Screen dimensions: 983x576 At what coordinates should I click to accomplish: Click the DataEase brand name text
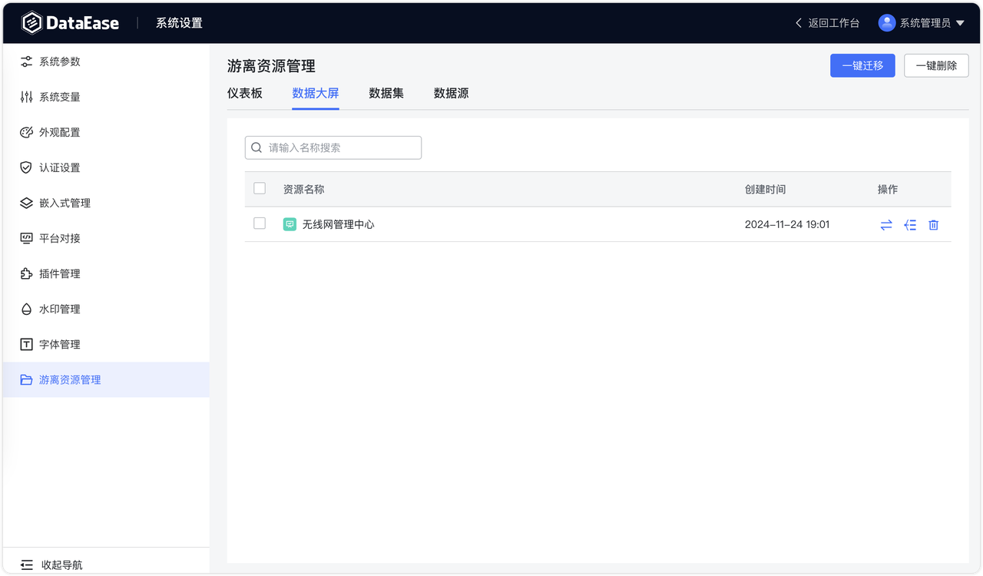point(83,23)
